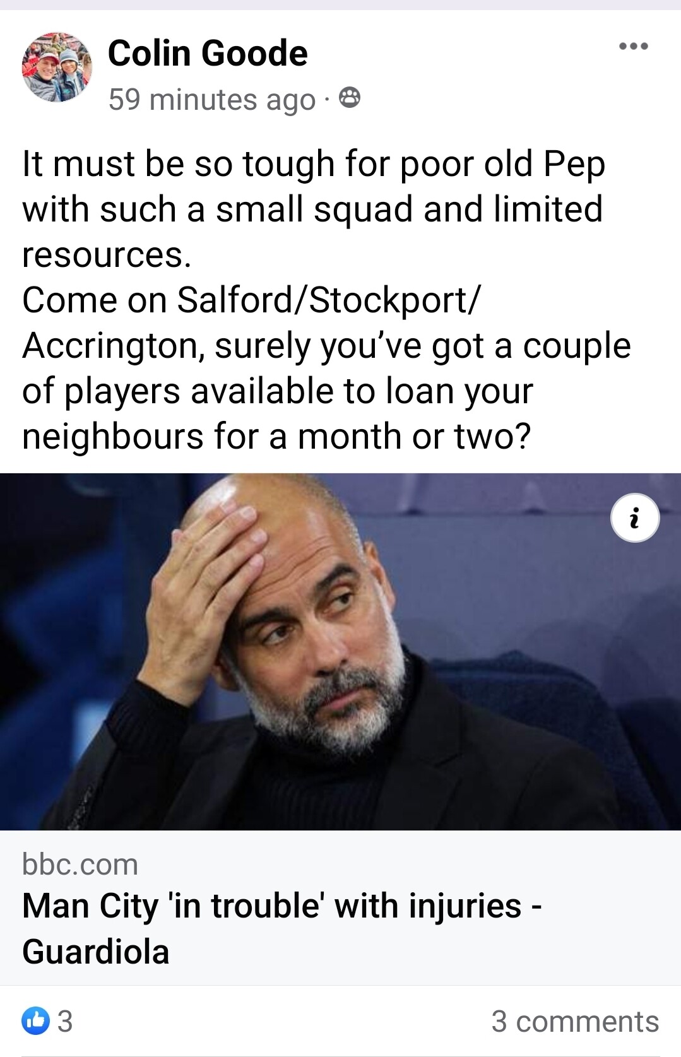Click the blue thumbs-up reaction icon

[35, 1020]
